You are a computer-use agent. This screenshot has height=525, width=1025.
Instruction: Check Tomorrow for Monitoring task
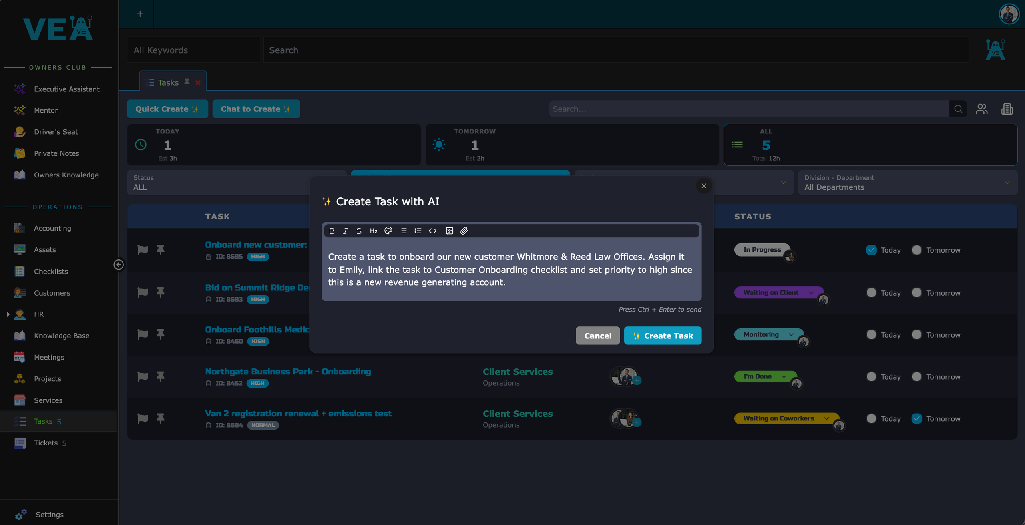(x=916, y=334)
